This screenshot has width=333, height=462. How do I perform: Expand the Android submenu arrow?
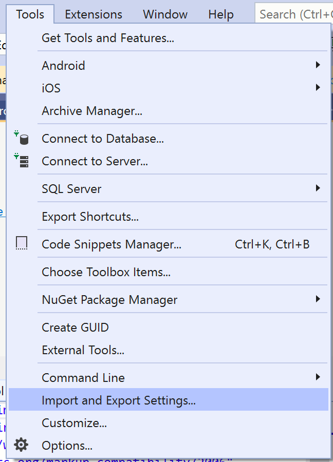[318, 65]
